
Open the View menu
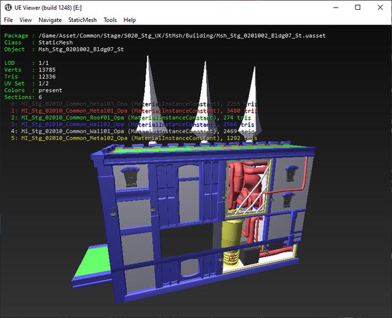pos(25,20)
